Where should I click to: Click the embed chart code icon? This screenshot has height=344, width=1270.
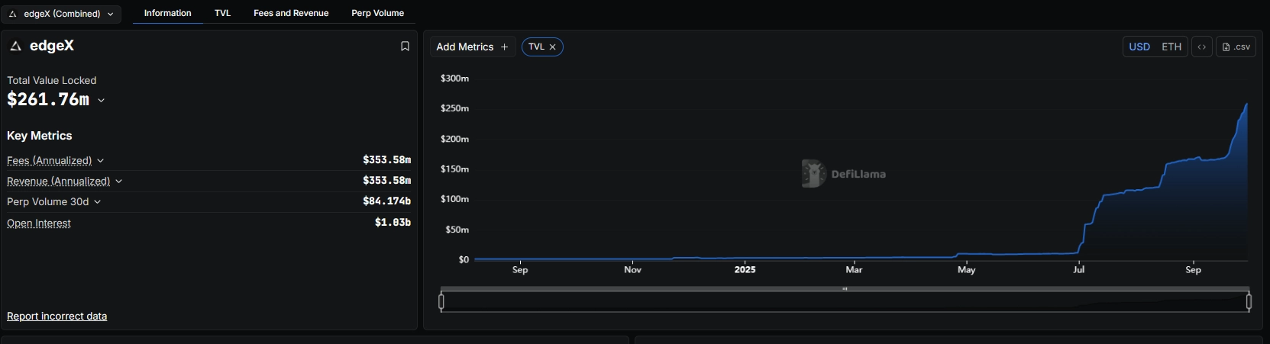1201,47
